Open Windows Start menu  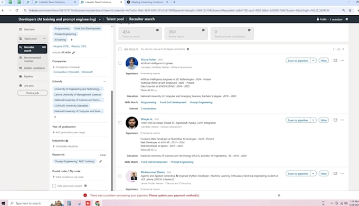coord(3,203)
